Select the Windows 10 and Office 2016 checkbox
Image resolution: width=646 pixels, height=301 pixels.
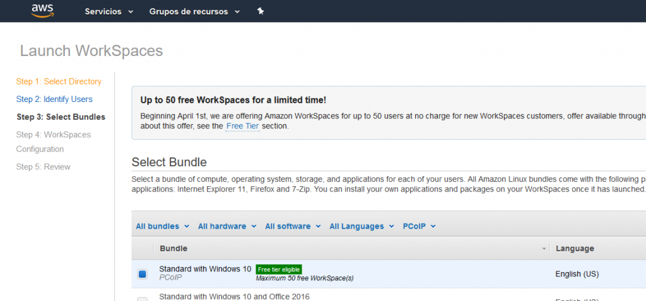(142, 299)
